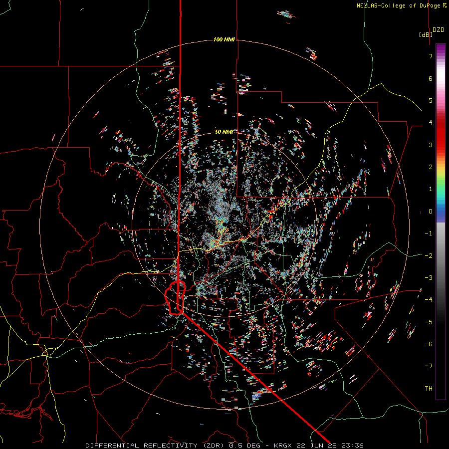Click the 100 NMI range ring label
The image size is (449, 449).
(224, 39)
